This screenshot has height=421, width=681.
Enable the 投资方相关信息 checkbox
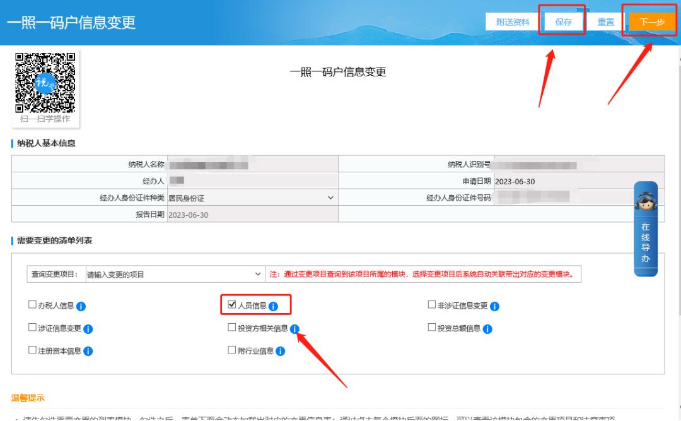(x=232, y=328)
